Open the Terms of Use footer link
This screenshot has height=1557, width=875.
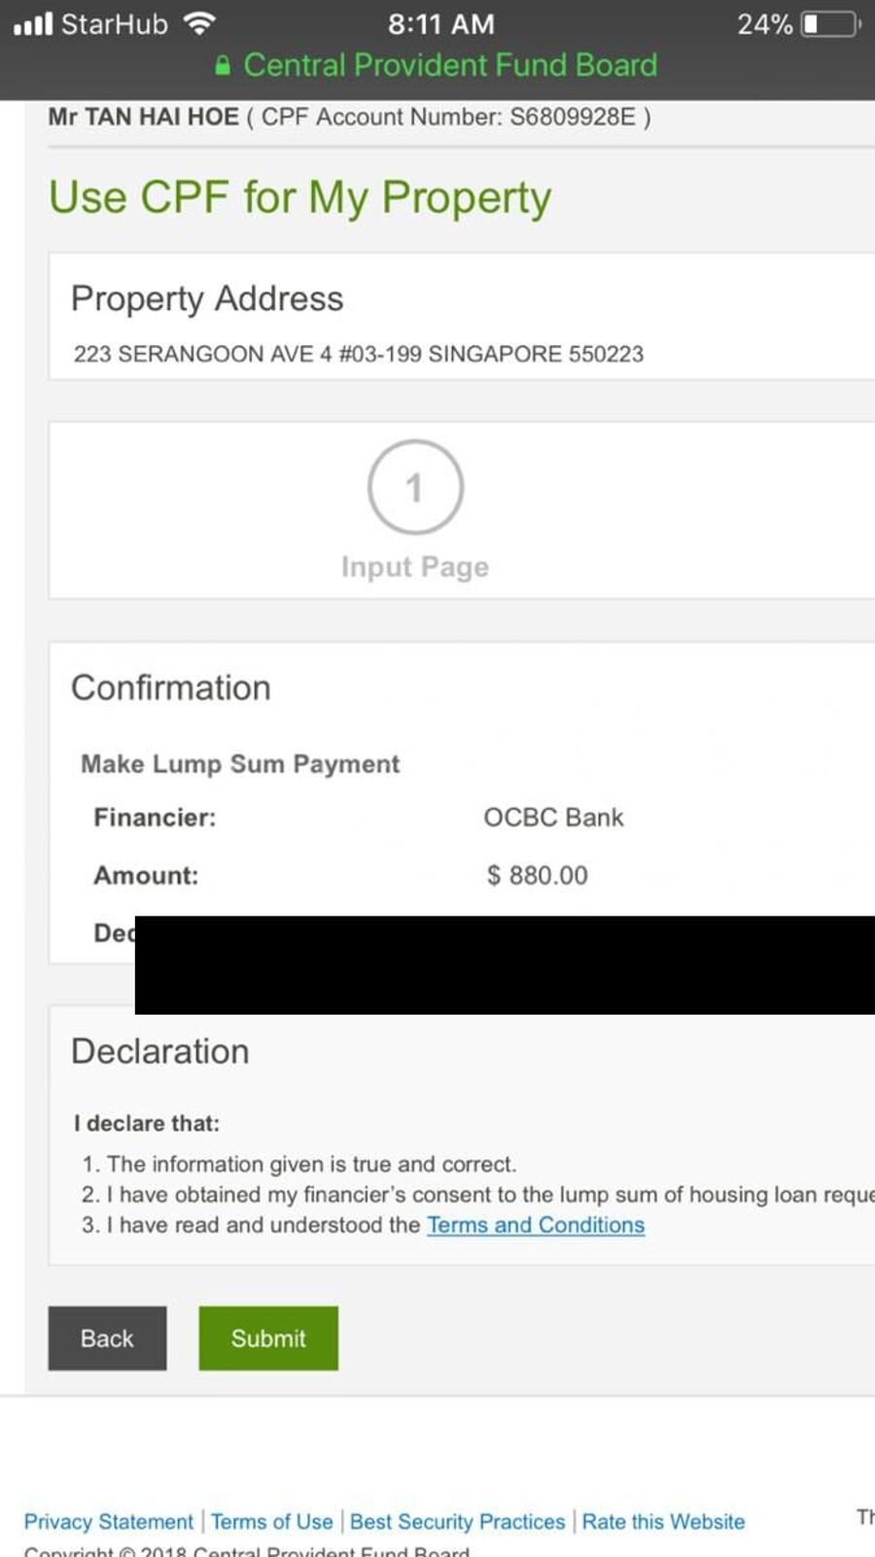tap(272, 1521)
